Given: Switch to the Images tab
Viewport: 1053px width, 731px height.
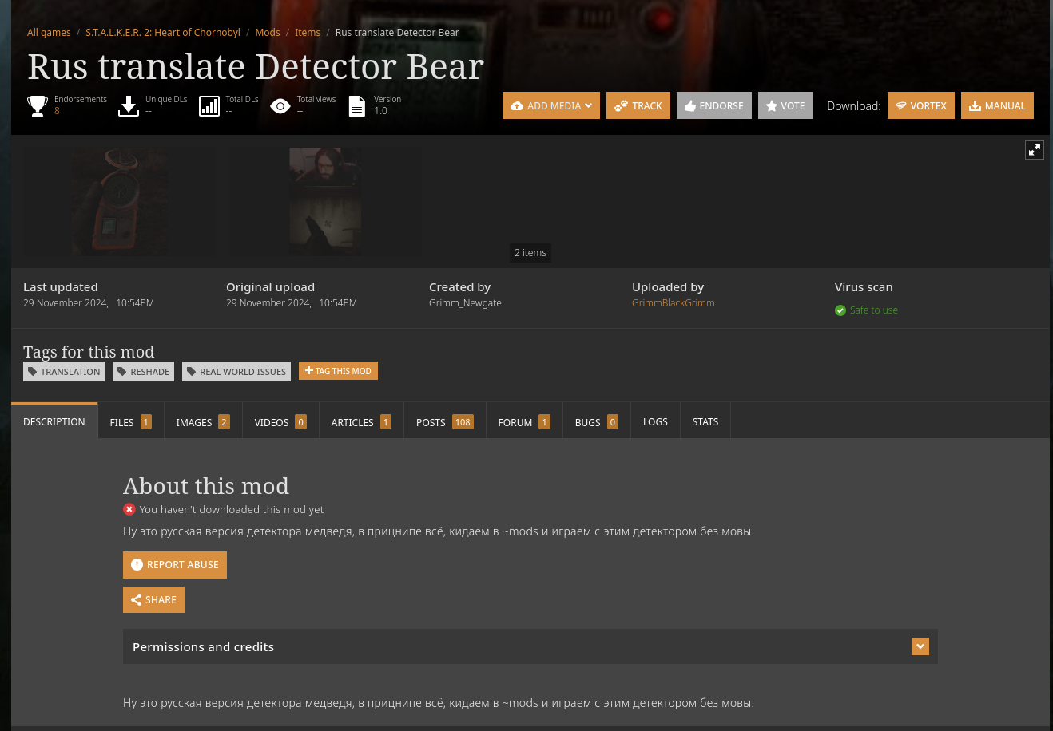Looking at the screenshot, I should 203,422.
